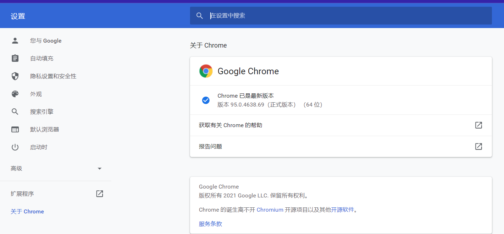Click the Google Chrome text in the copyright card
This screenshot has width=504, height=234.
[x=219, y=186]
